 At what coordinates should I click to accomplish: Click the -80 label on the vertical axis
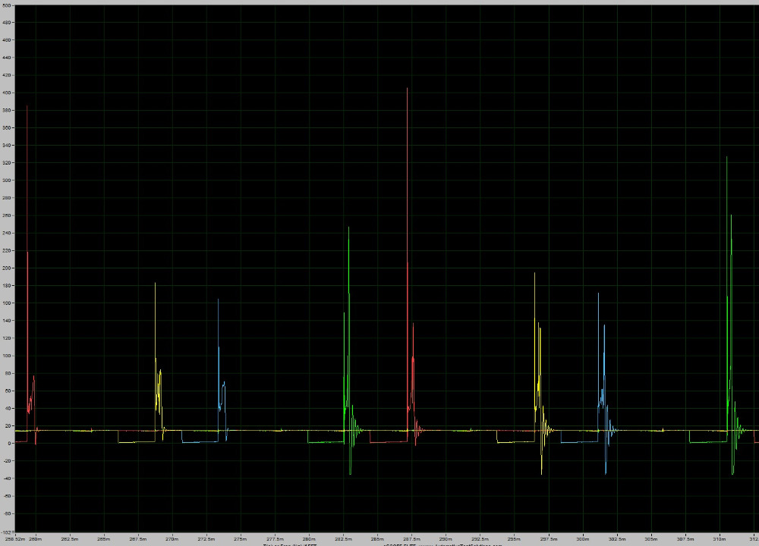pos(6,514)
